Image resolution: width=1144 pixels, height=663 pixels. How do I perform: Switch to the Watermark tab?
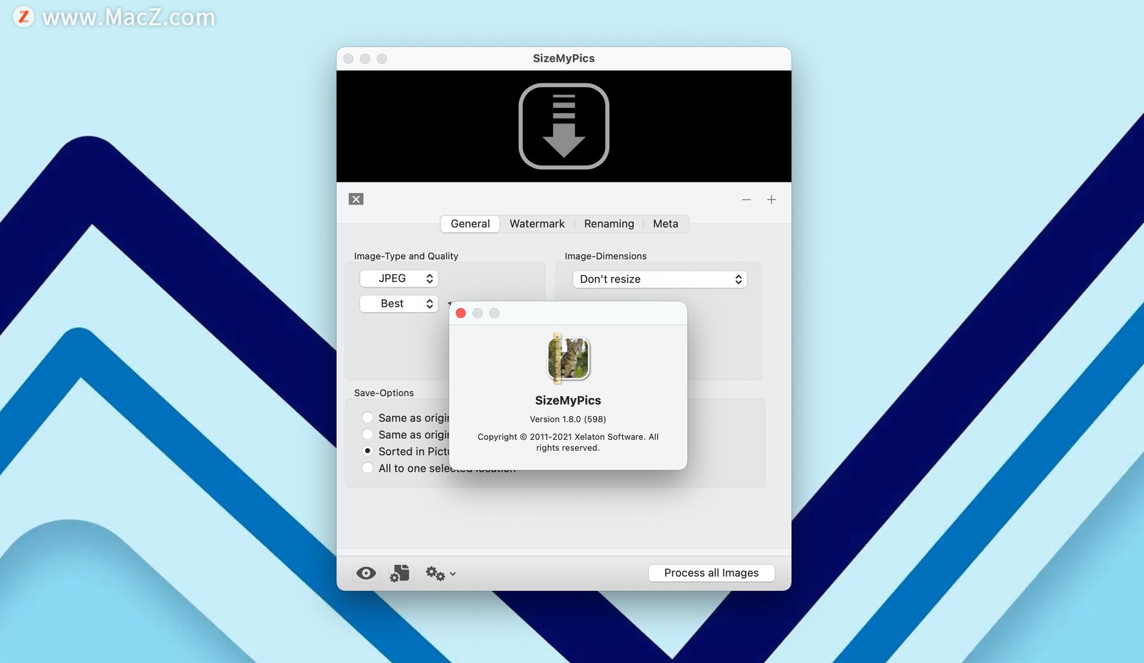coord(537,223)
